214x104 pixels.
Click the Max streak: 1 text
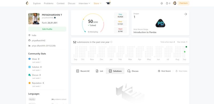(182, 42)
